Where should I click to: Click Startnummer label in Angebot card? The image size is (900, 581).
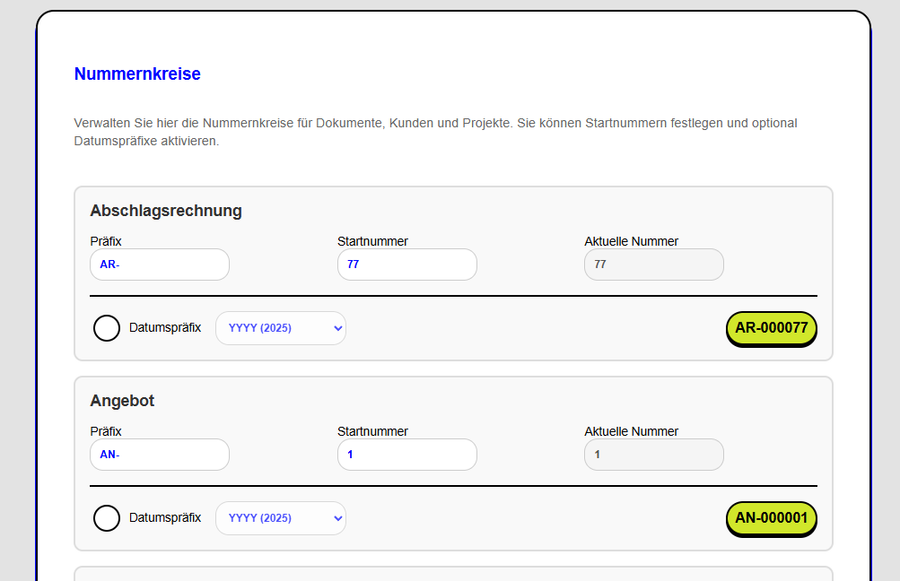coord(372,431)
